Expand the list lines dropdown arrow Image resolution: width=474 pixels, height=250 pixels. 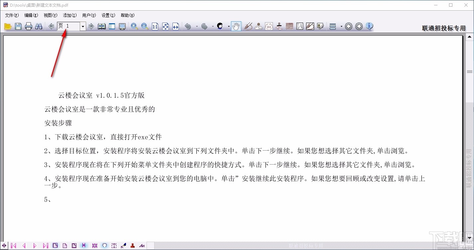(x=341, y=27)
